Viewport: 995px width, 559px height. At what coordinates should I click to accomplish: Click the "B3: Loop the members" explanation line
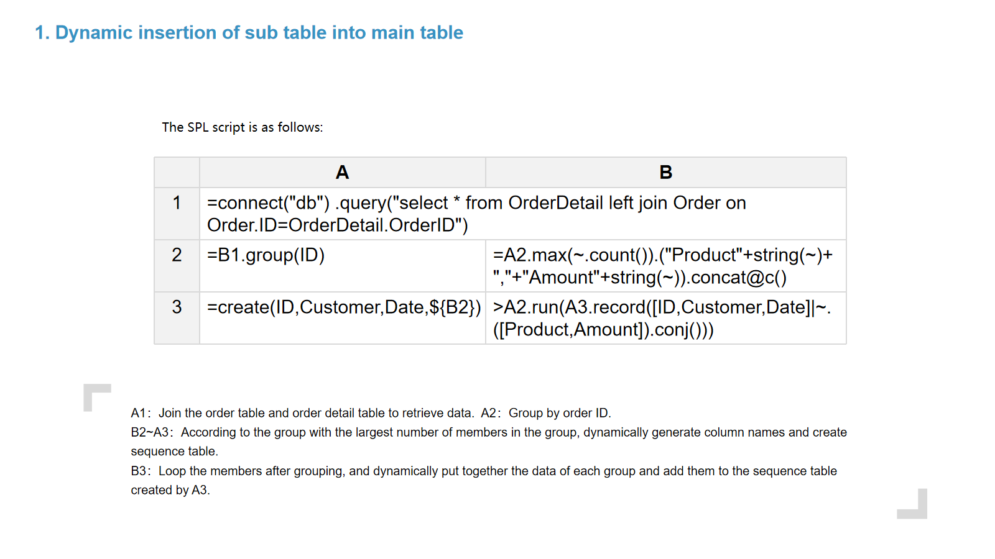[x=484, y=471]
